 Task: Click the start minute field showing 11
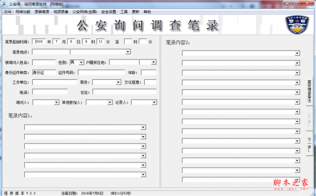[x=101, y=42]
